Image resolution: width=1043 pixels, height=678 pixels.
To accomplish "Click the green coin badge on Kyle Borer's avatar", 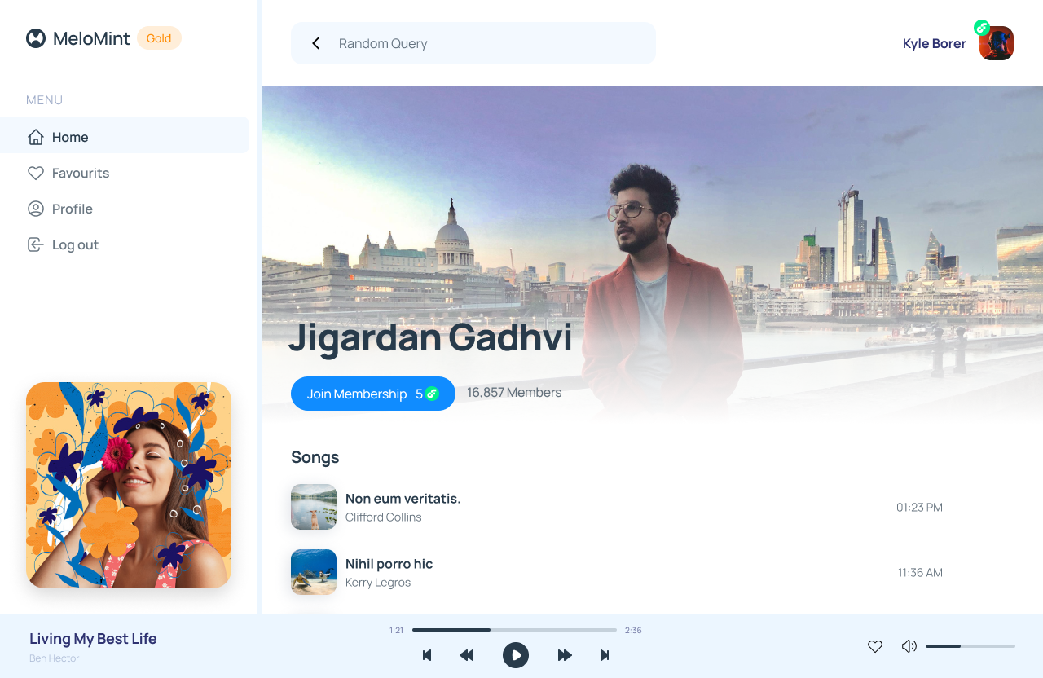I will pos(981,27).
